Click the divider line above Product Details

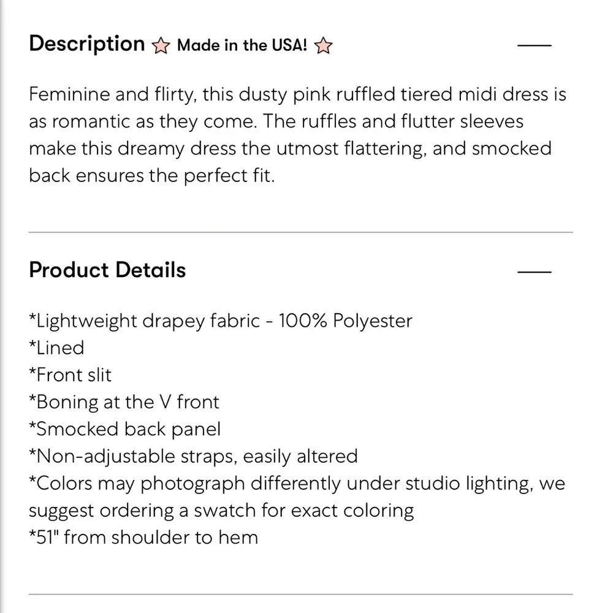click(301, 232)
